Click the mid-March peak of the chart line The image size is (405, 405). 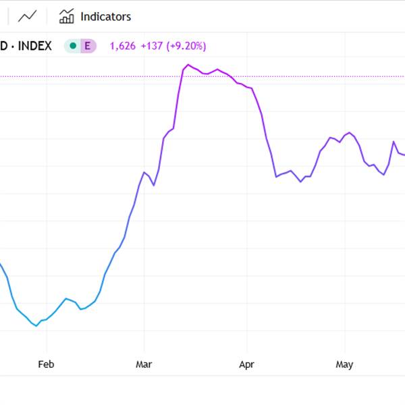[x=188, y=65]
